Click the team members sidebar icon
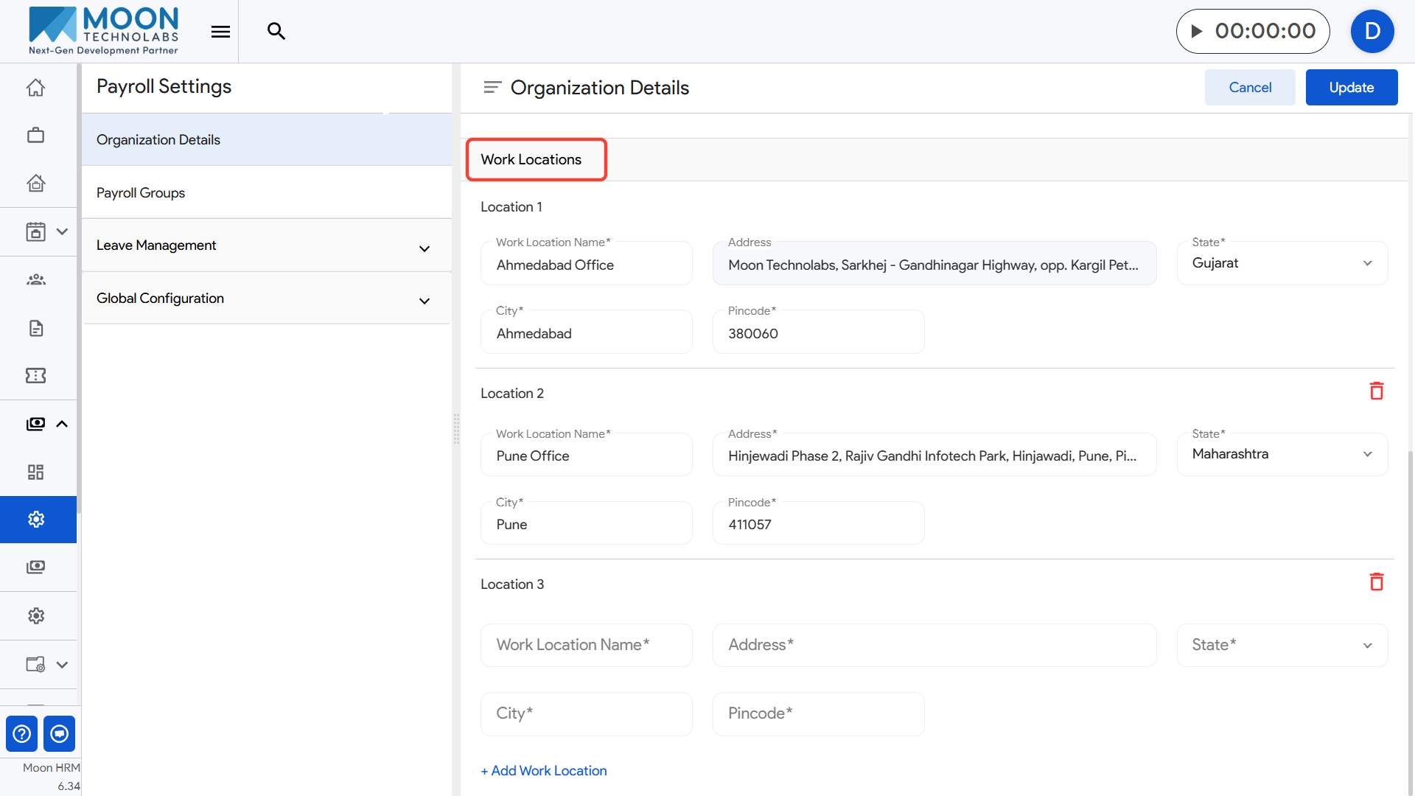1415x796 pixels. tap(35, 279)
